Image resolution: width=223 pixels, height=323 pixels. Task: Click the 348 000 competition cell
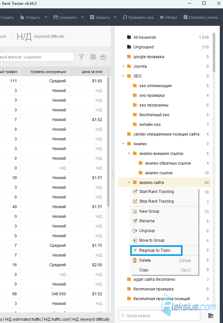coord(45,294)
